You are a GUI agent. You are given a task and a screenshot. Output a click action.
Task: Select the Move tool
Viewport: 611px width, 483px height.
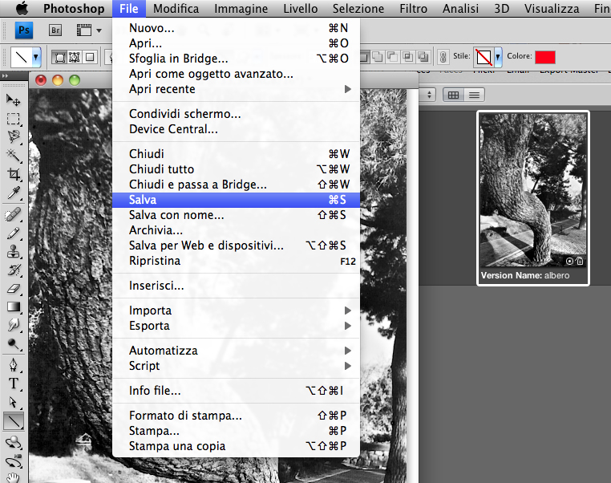(x=14, y=100)
